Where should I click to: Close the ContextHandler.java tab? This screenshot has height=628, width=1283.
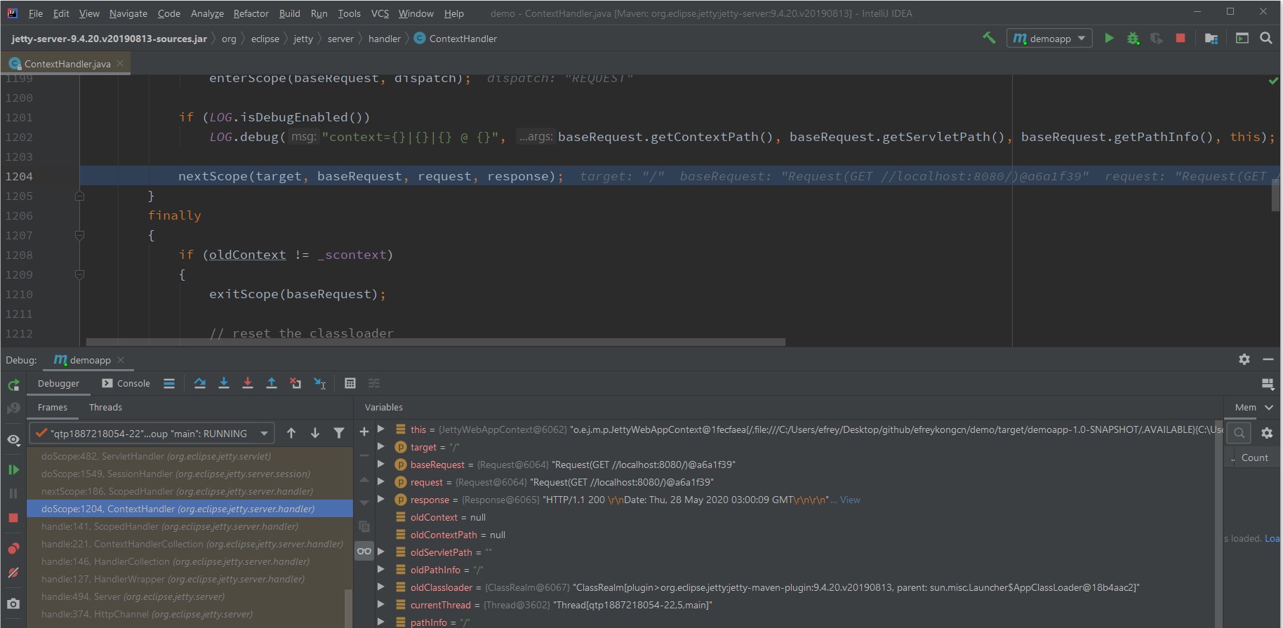pyautogui.click(x=120, y=63)
